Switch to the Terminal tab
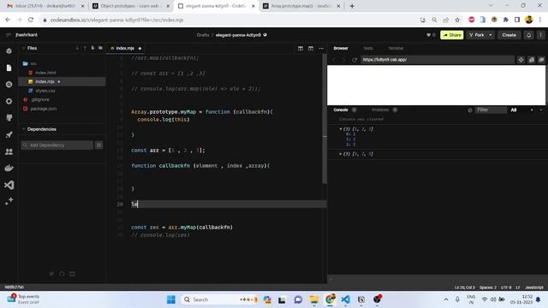 (x=396, y=49)
